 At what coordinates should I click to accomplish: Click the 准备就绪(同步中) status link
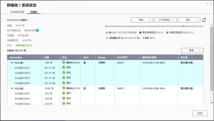tap(24, 45)
